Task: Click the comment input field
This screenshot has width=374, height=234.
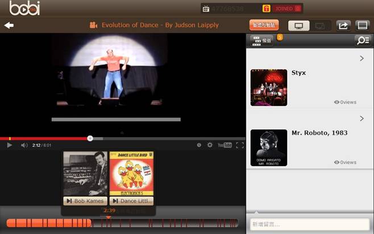Action: 310,224
